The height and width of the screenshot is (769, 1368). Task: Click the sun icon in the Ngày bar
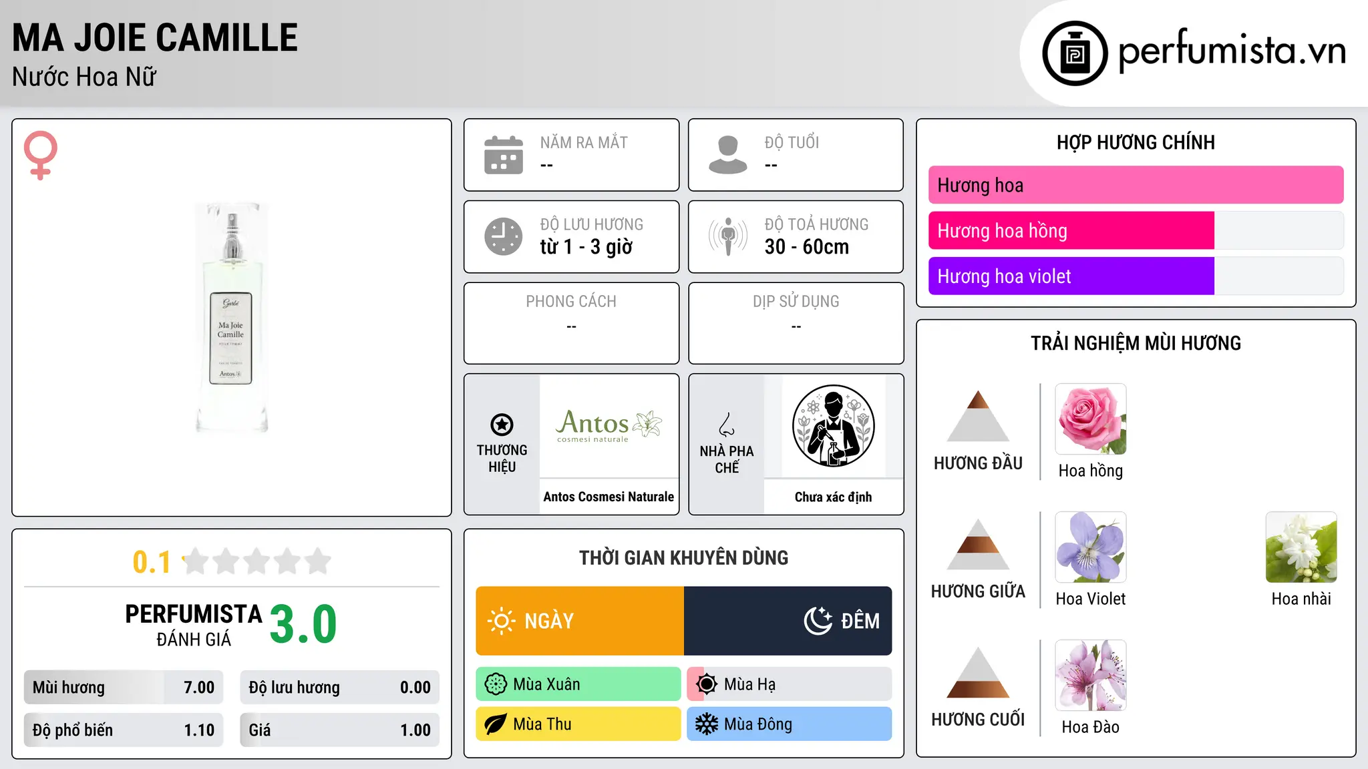(501, 621)
